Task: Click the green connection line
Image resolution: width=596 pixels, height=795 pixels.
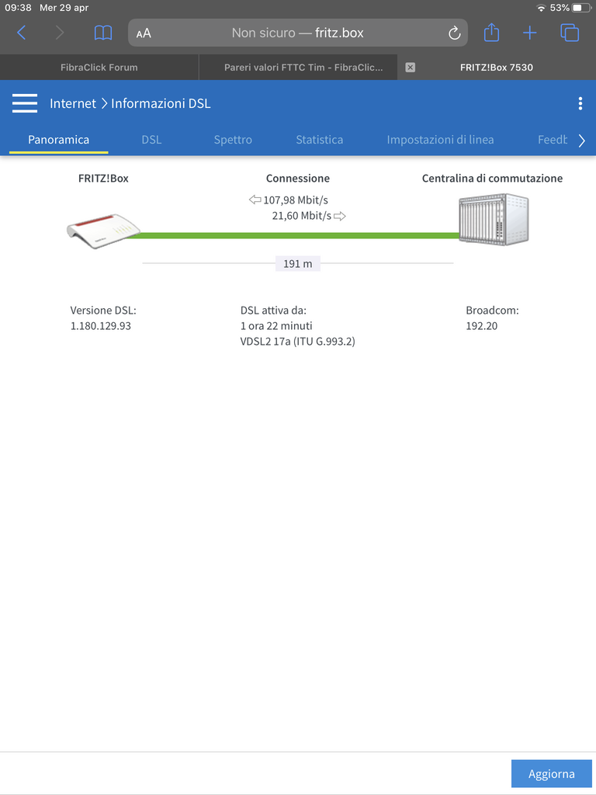Action: tap(293, 235)
